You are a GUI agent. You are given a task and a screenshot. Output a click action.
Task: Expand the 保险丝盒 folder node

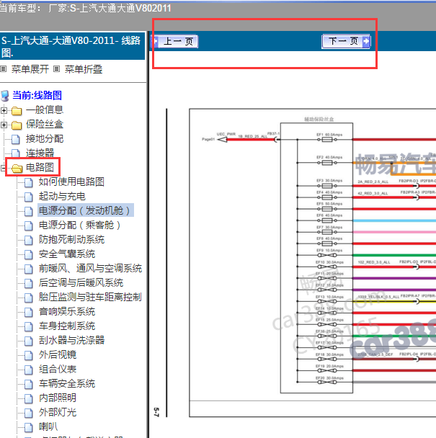pyautogui.click(x=4, y=125)
